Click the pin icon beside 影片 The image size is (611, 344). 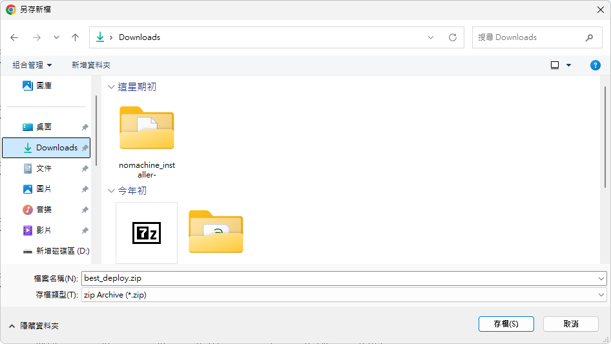[x=85, y=230]
